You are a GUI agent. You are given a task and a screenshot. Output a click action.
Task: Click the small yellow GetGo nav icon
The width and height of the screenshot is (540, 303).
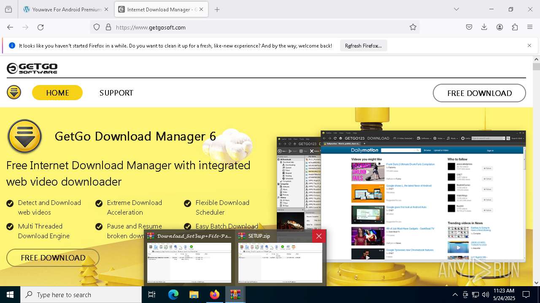pyautogui.click(x=14, y=93)
